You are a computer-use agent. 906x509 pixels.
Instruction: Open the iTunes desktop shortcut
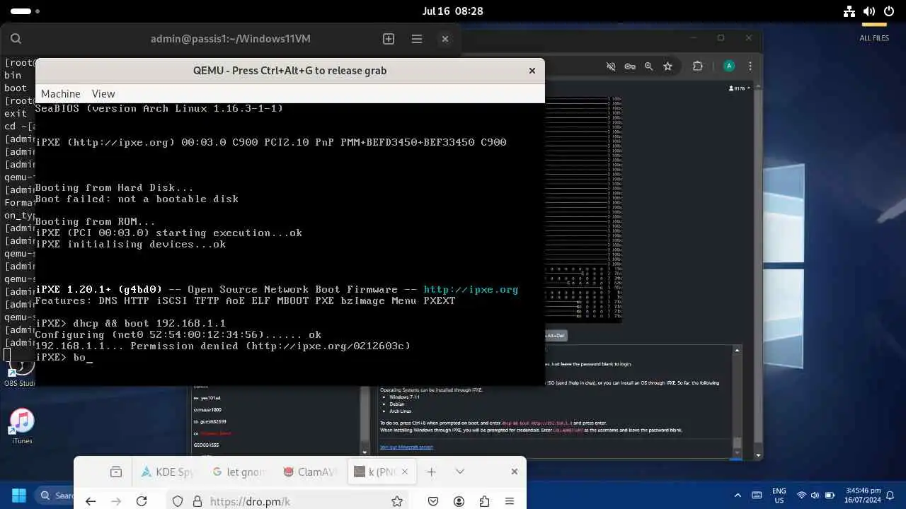[x=22, y=426]
